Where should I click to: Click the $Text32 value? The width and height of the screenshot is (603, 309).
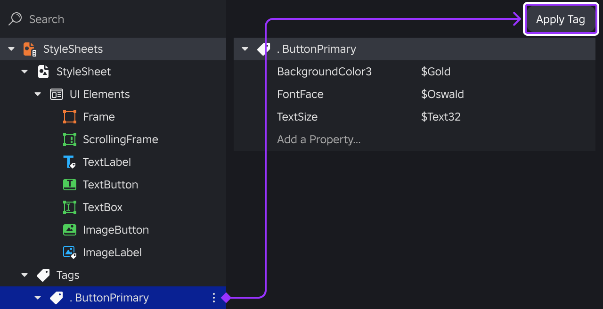click(441, 117)
